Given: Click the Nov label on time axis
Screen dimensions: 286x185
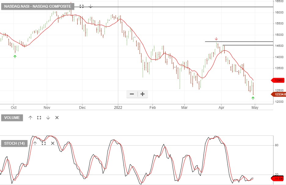Looking at the screenshot, I should pos(47,108).
